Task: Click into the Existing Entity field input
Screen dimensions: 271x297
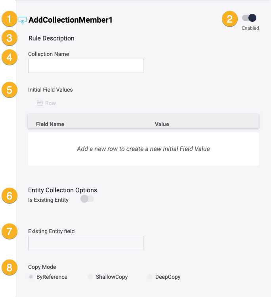Action: (86, 243)
